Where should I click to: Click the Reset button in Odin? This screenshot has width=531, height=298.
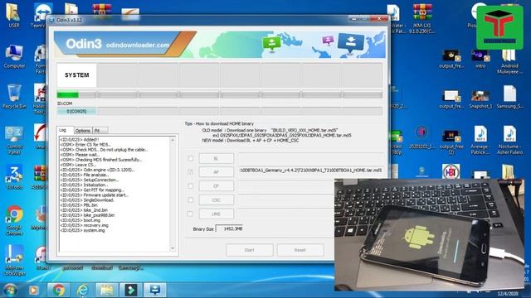300,250
